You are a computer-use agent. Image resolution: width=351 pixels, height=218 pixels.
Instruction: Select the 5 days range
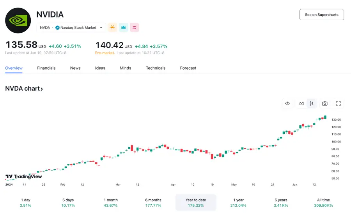click(x=68, y=202)
